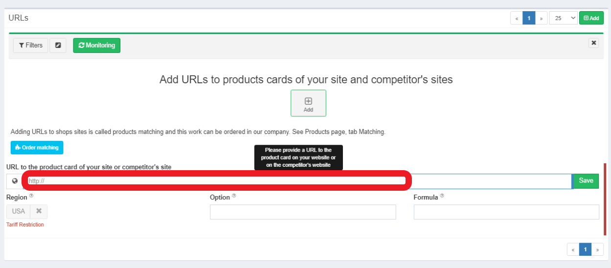Click the large Add plus tile
The width and height of the screenshot is (611, 268).
[x=308, y=103]
